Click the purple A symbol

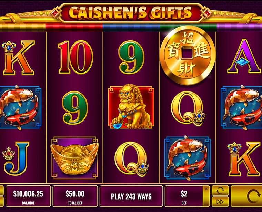pos(244,56)
